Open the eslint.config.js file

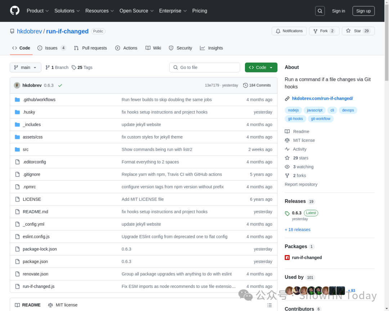(36, 236)
